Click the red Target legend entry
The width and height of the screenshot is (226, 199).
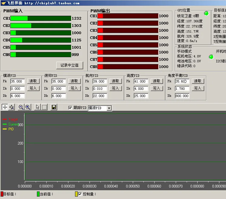10,119
